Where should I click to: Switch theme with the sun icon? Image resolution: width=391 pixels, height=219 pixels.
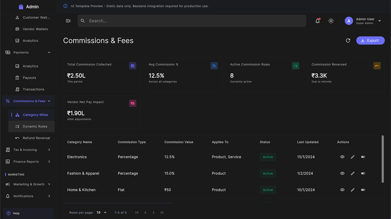tap(331, 21)
